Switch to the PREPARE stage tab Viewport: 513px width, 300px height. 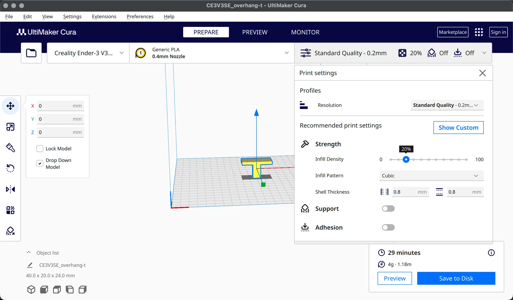pos(206,32)
